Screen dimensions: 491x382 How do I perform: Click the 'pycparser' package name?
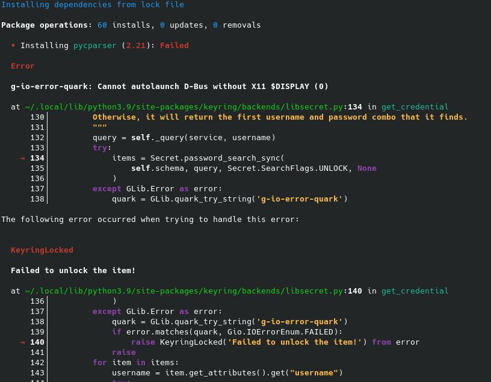[95, 46]
